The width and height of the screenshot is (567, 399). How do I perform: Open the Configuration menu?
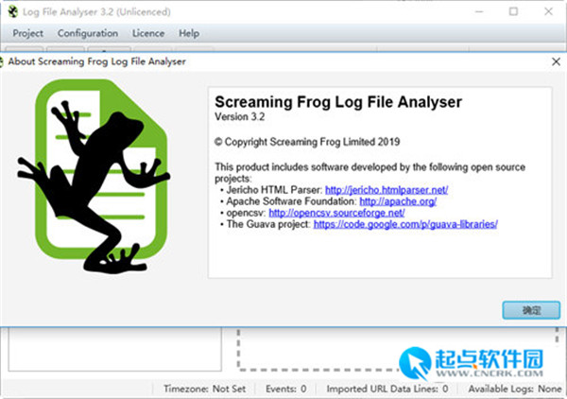point(88,33)
